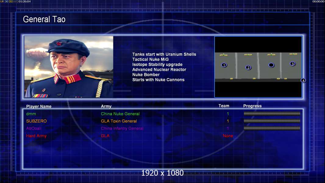
Task: Click 'None' team value for Hard Army
Action: pyautogui.click(x=228, y=136)
